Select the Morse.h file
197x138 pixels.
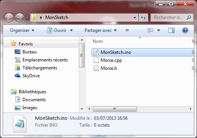[109, 68]
